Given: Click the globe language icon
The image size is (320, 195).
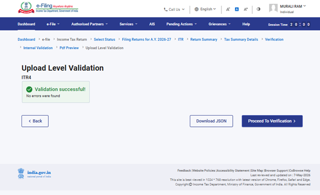Looking at the screenshot, I should coord(196,9).
